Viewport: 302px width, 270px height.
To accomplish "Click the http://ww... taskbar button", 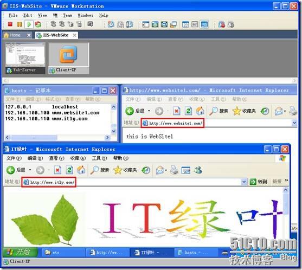I will (107, 253).
